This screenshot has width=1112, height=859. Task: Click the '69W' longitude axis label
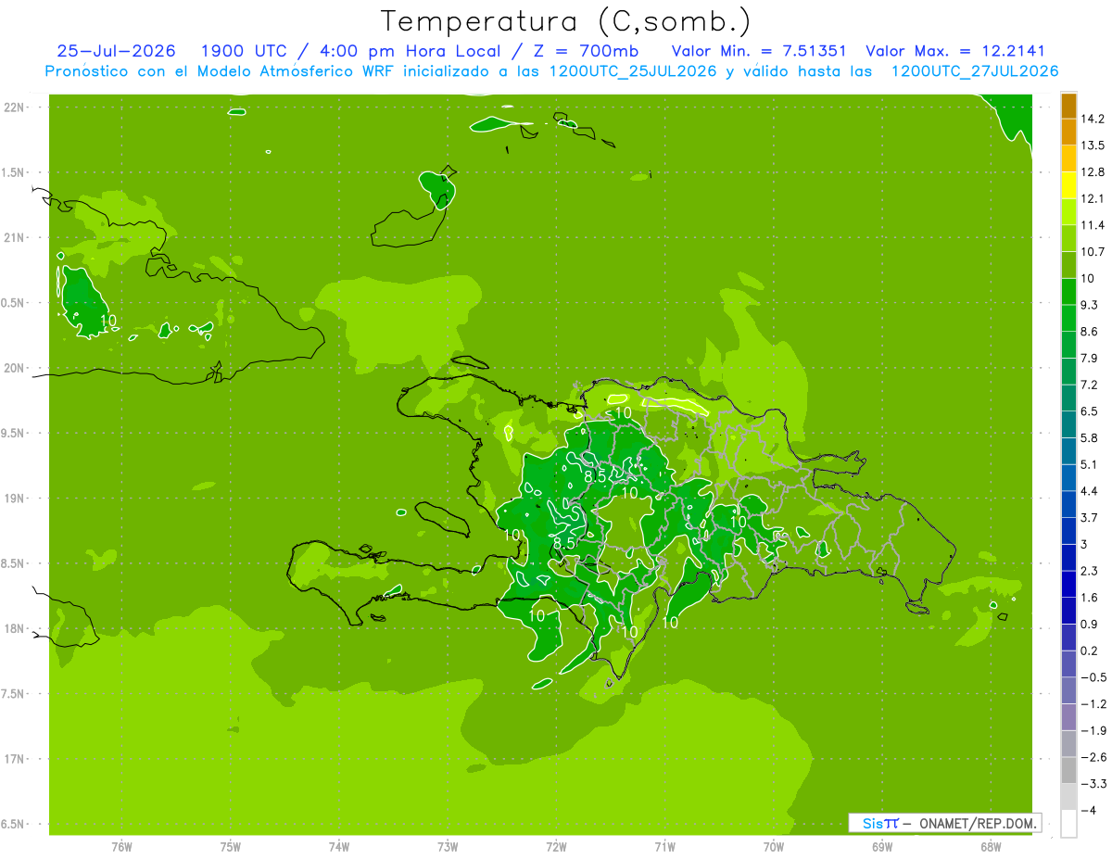(x=882, y=846)
